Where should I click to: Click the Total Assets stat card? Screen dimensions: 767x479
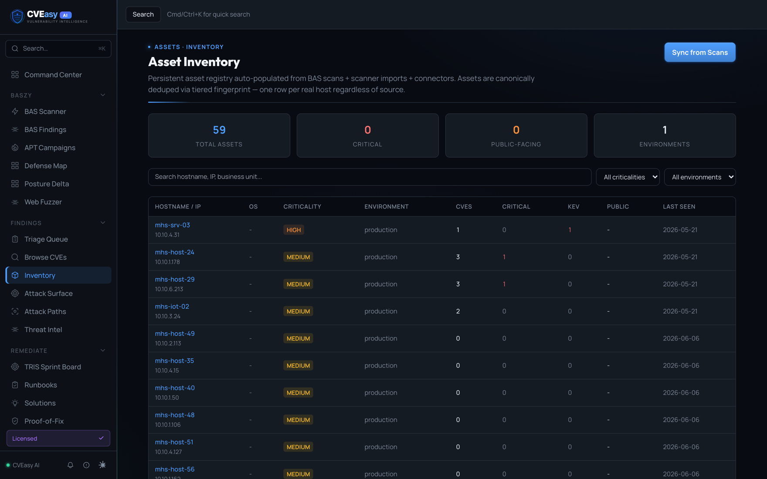(219, 135)
